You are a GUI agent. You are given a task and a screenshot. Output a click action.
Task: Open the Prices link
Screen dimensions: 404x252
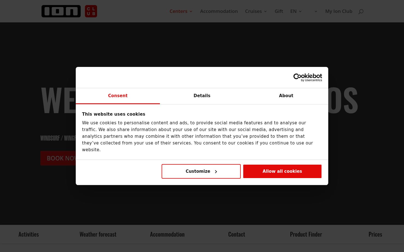(x=375, y=234)
